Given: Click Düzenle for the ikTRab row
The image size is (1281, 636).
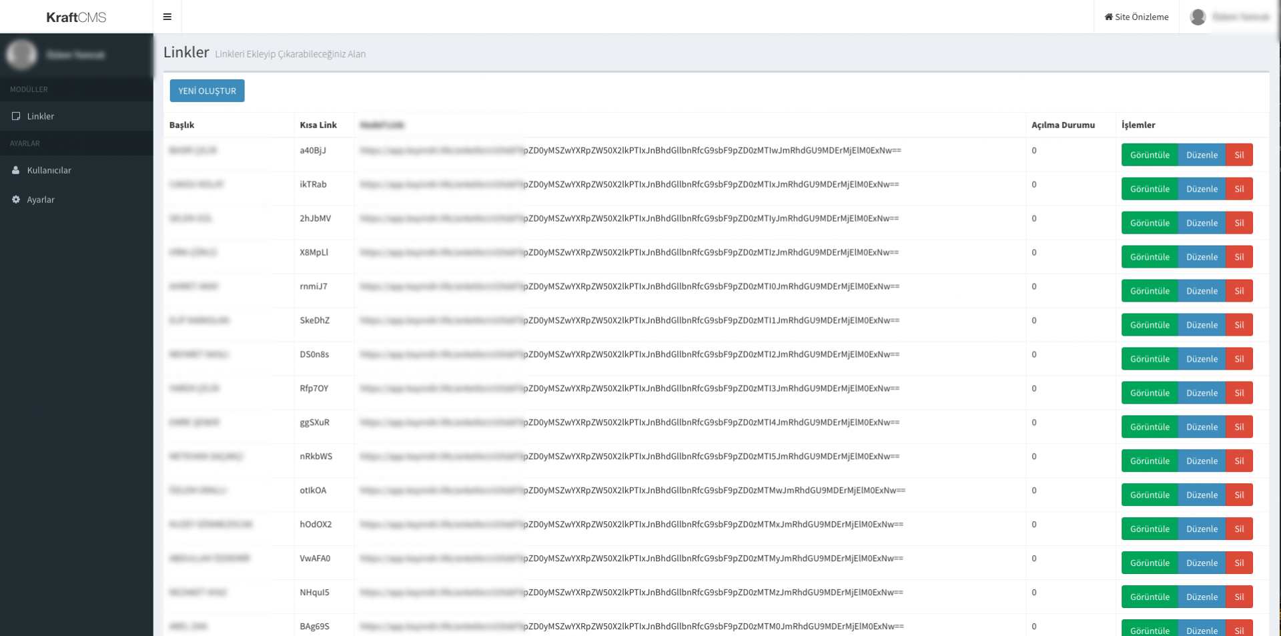Looking at the screenshot, I should pyautogui.click(x=1202, y=189).
